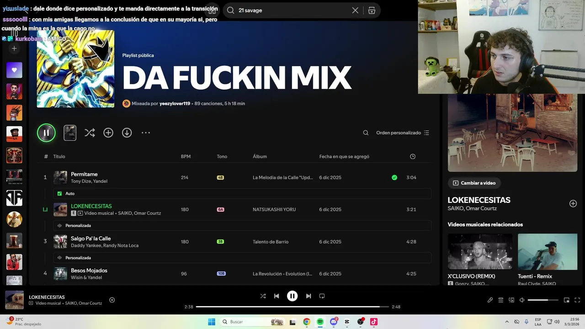Open the LOKENECESITAS track in the list
The width and height of the screenshot is (585, 329).
point(91,206)
